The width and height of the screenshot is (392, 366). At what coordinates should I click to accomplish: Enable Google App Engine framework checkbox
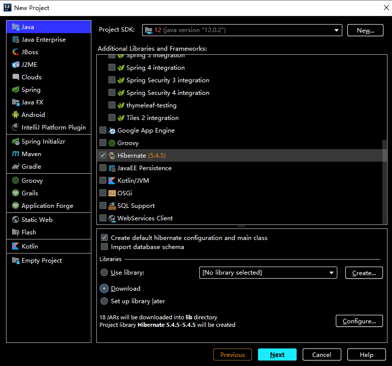click(103, 130)
